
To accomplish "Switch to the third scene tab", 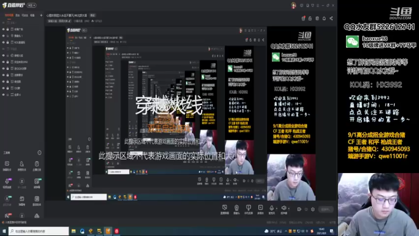I will tap(25, 15).
